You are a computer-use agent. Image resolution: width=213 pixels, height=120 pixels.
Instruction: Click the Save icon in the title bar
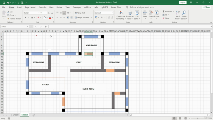pyautogui.click(x=4, y=3)
